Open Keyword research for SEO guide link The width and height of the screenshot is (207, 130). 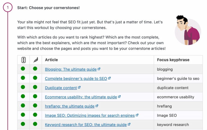pyautogui.click(x=86, y=125)
